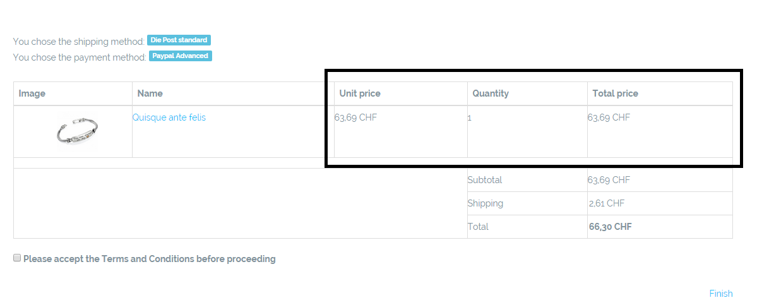
Task: Click the Image column header
Action: (x=32, y=93)
